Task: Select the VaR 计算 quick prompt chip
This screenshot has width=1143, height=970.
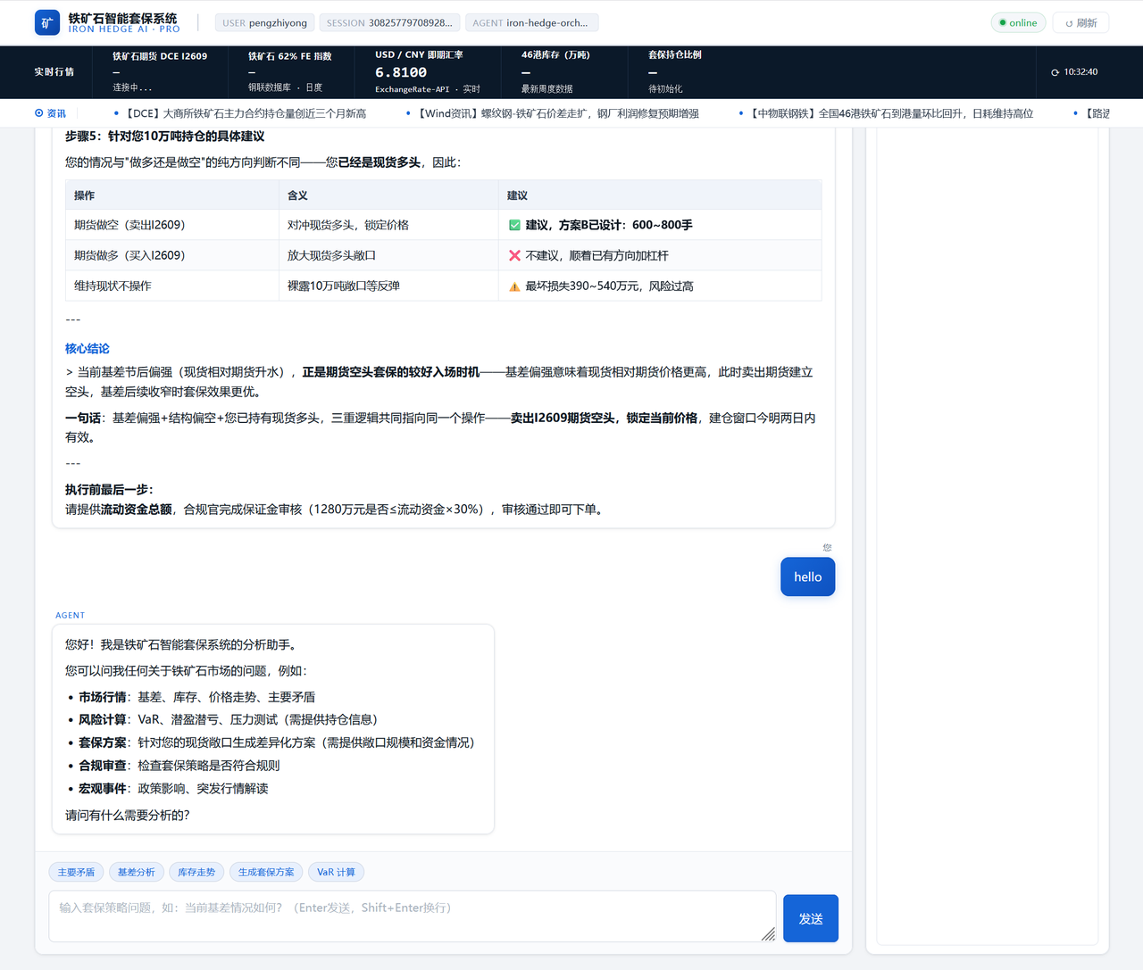Action: point(336,872)
